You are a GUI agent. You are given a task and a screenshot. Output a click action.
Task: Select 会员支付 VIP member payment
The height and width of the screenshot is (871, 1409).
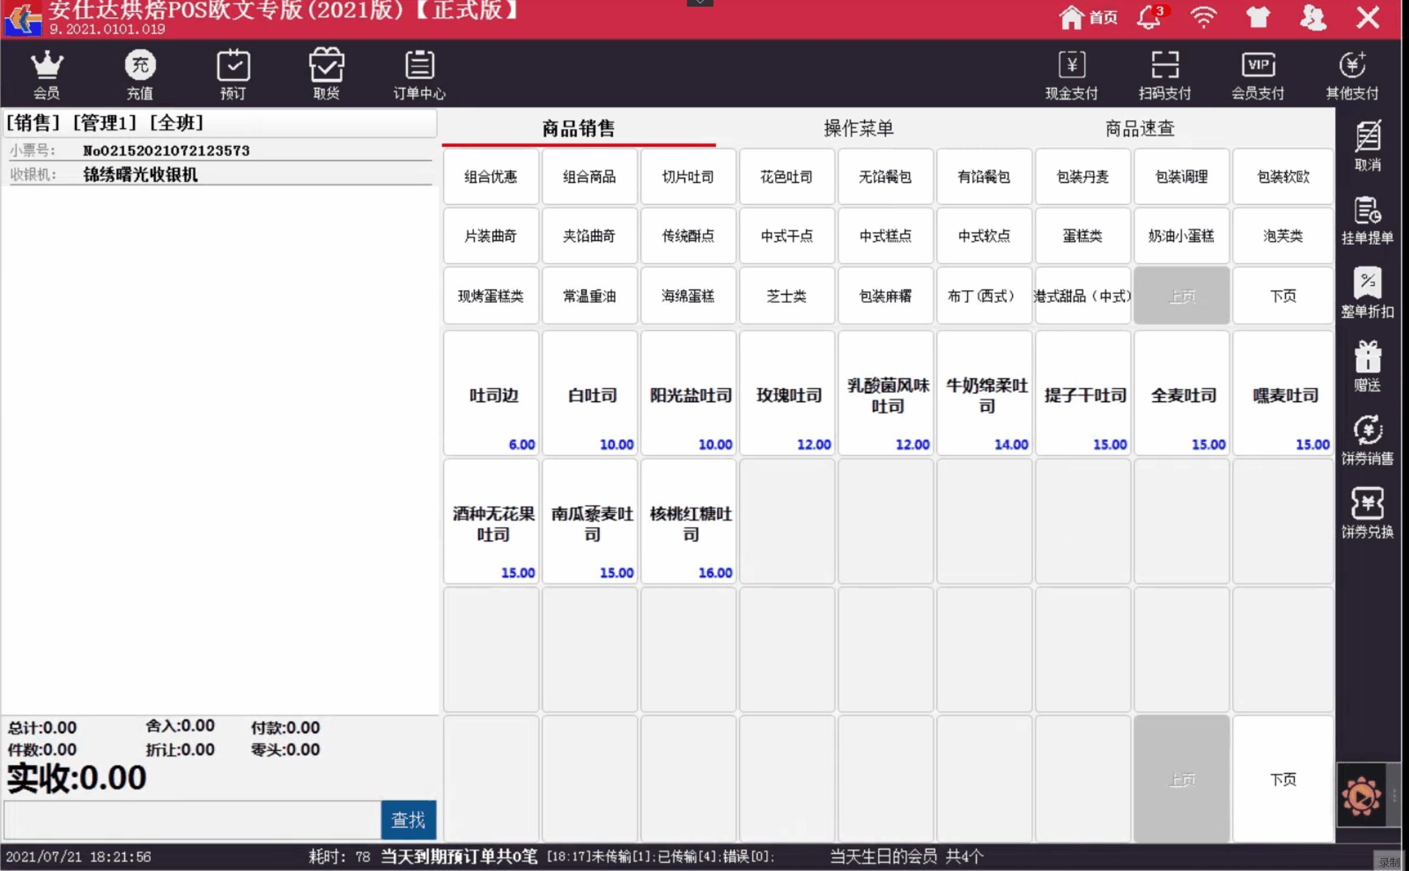1258,73
